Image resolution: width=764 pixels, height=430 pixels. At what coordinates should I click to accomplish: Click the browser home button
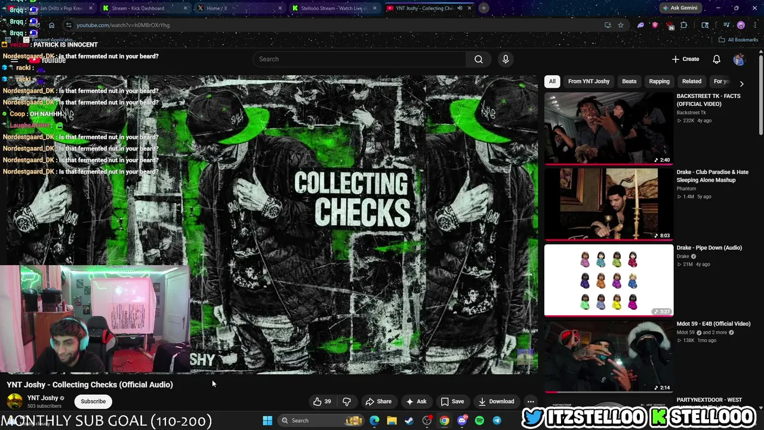(x=51, y=25)
